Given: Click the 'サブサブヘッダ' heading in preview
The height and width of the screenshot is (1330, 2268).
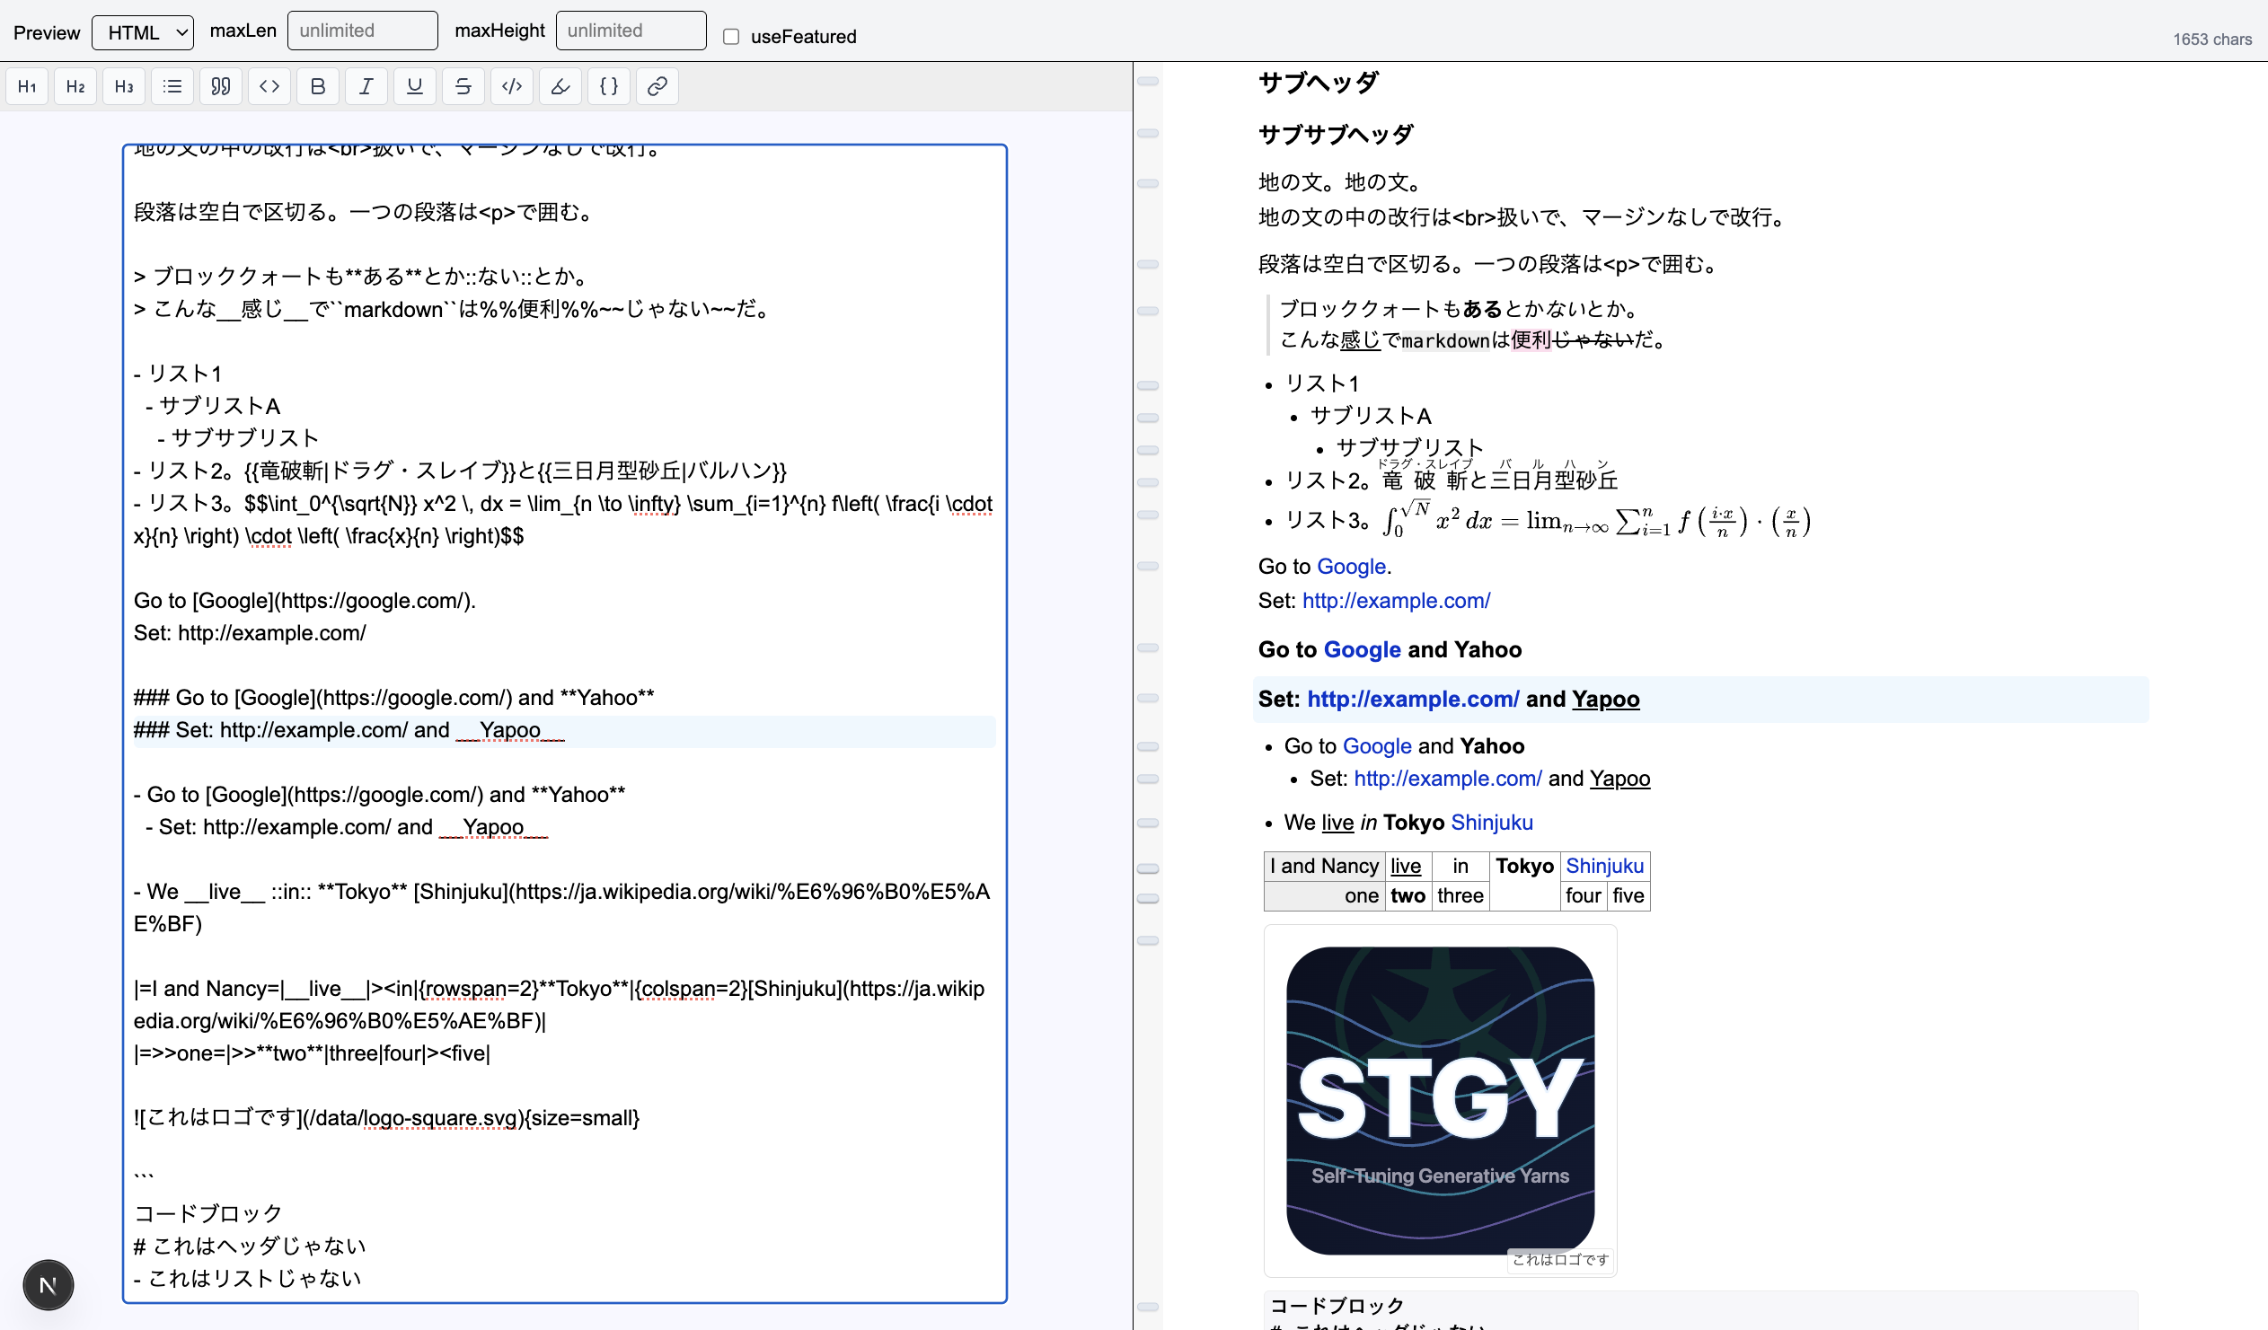Looking at the screenshot, I should tap(1336, 135).
